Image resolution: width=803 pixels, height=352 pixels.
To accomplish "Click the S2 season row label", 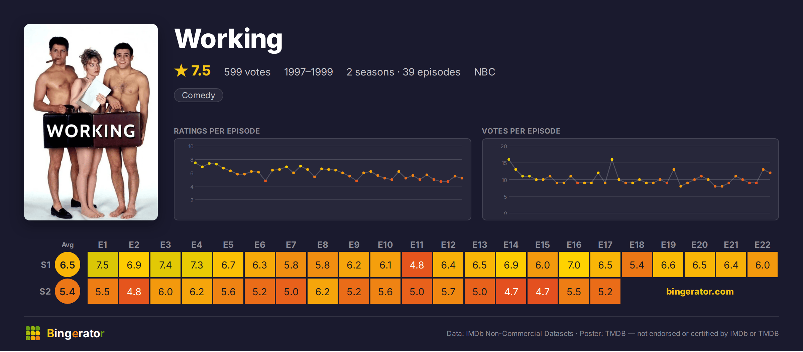I will point(45,292).
